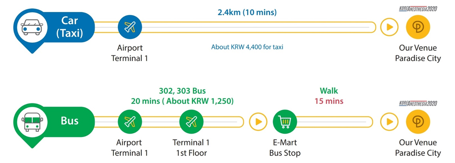
Task: Open the Paradise City logo on the taxi row
Action: [418, 27]
